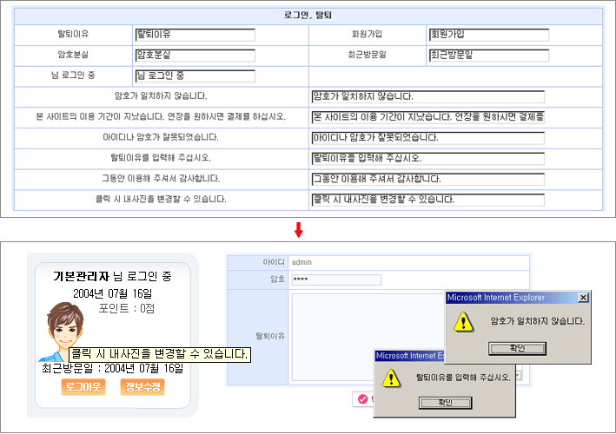This screenshot has height=434, width=616.
Task: Edit the 탈퇴이유 label text field
Action: (195, 35)
